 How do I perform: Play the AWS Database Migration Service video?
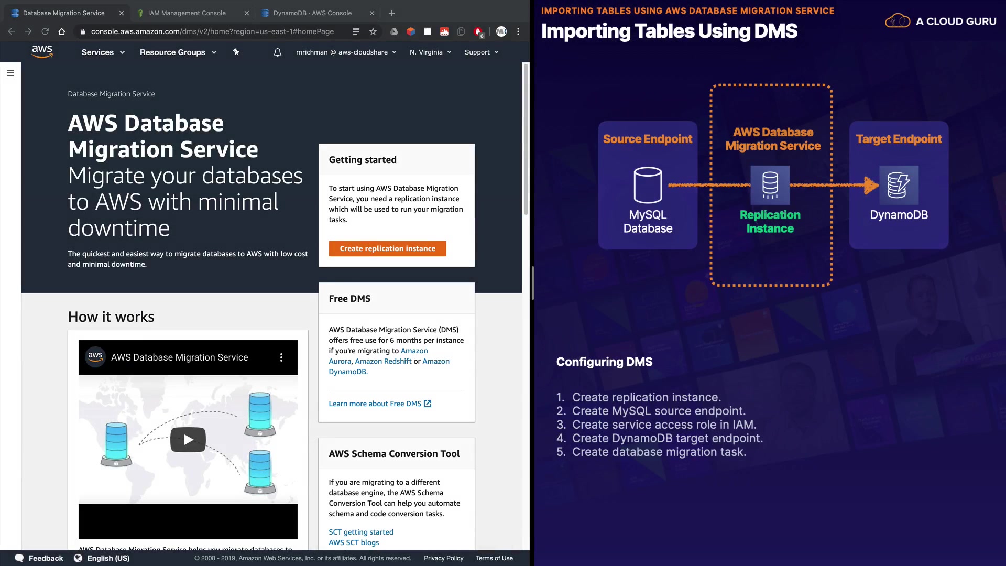point(188,440)
